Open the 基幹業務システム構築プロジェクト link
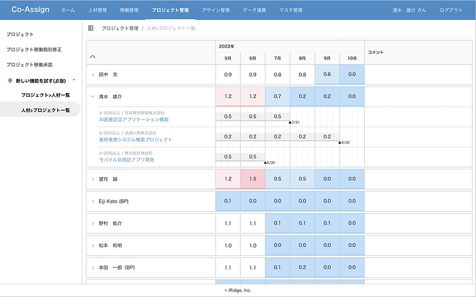 (x=135, y=140)
